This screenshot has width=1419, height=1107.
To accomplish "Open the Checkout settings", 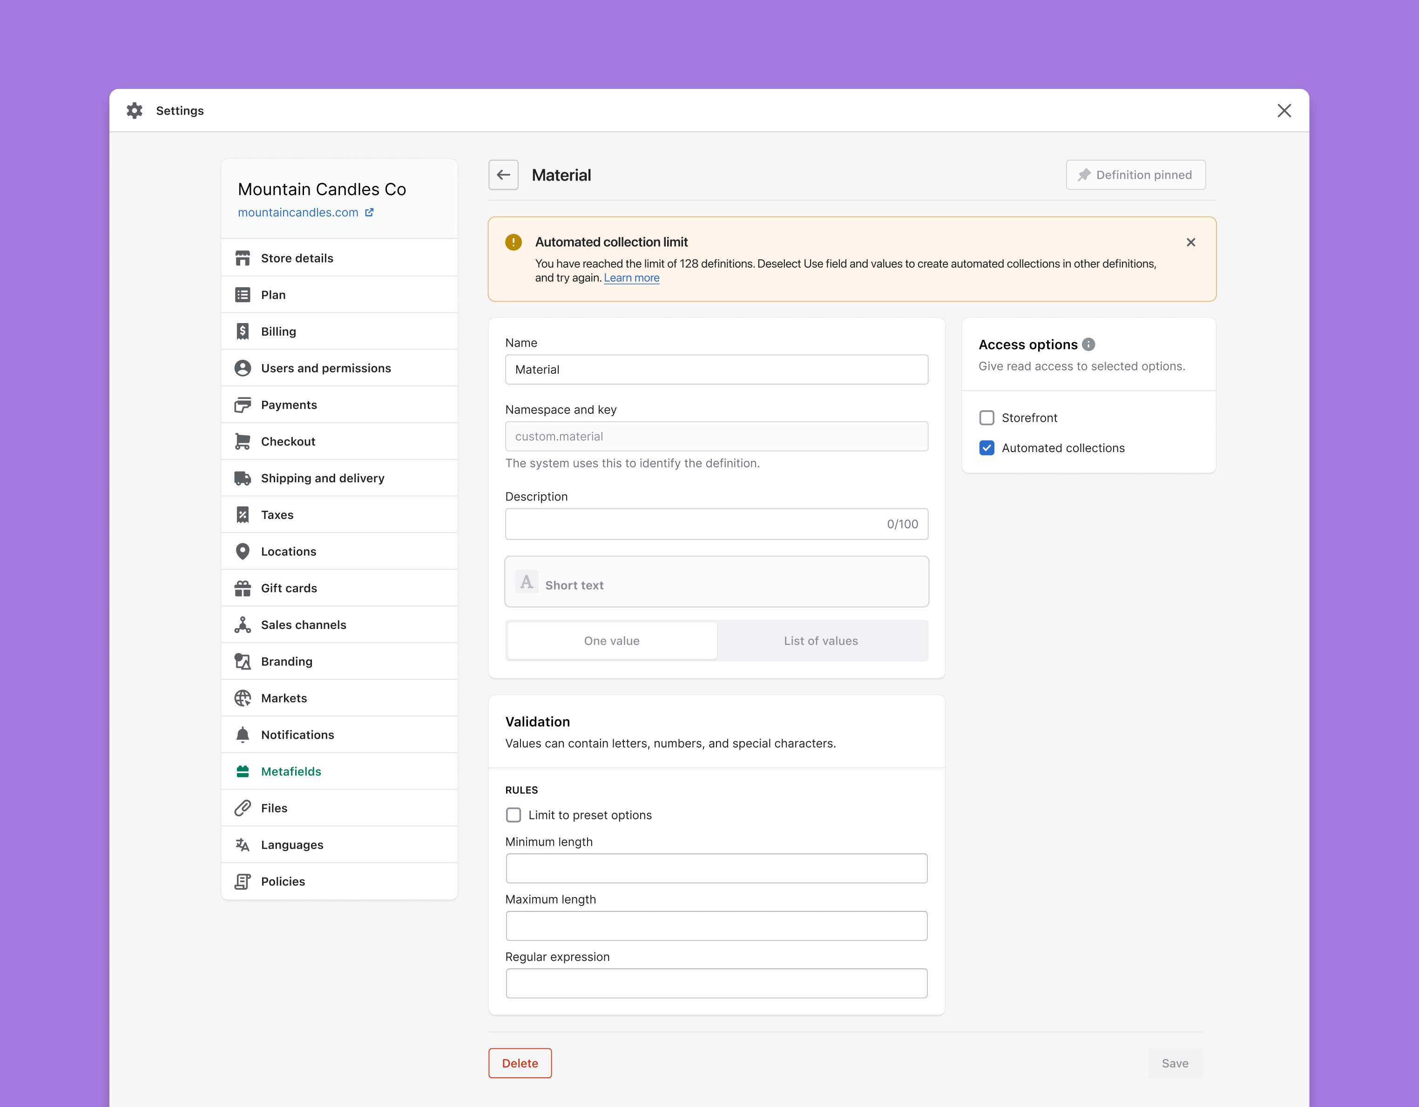I will tap(339, 442).
